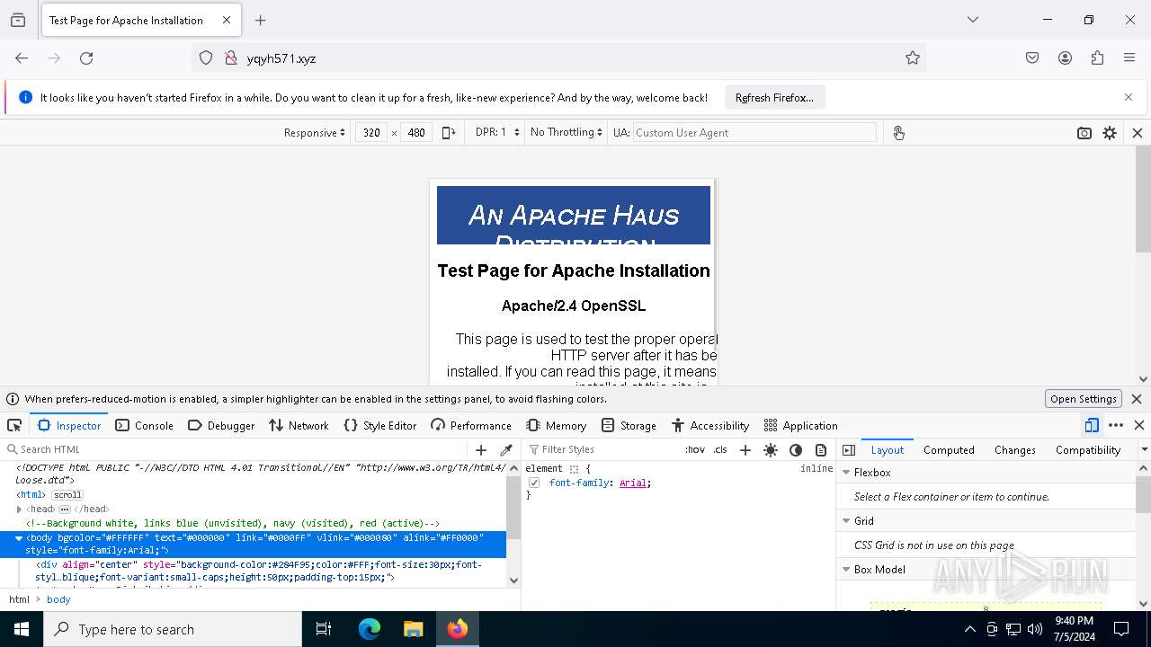Open the Responsive device dropdown

click(x=314, y=132)
